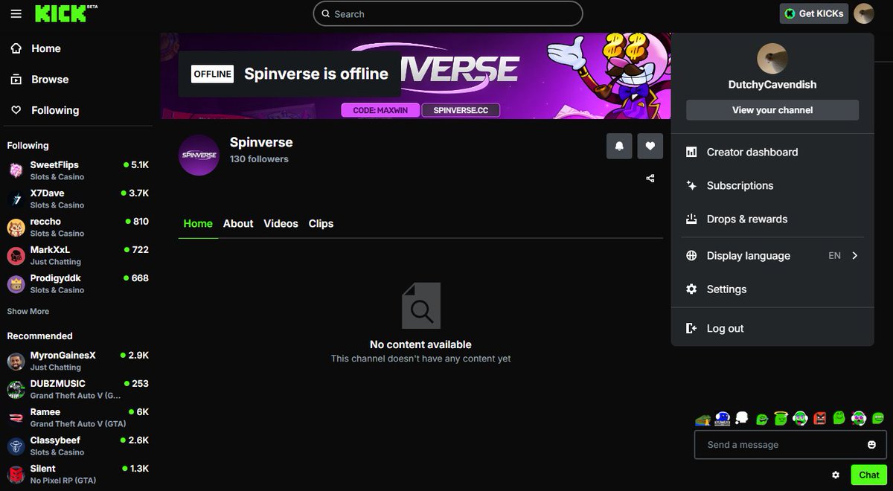This screenshot has height=491, width=893.
Task: Open chat settings gear icon
Action: (x=836, y=475)
